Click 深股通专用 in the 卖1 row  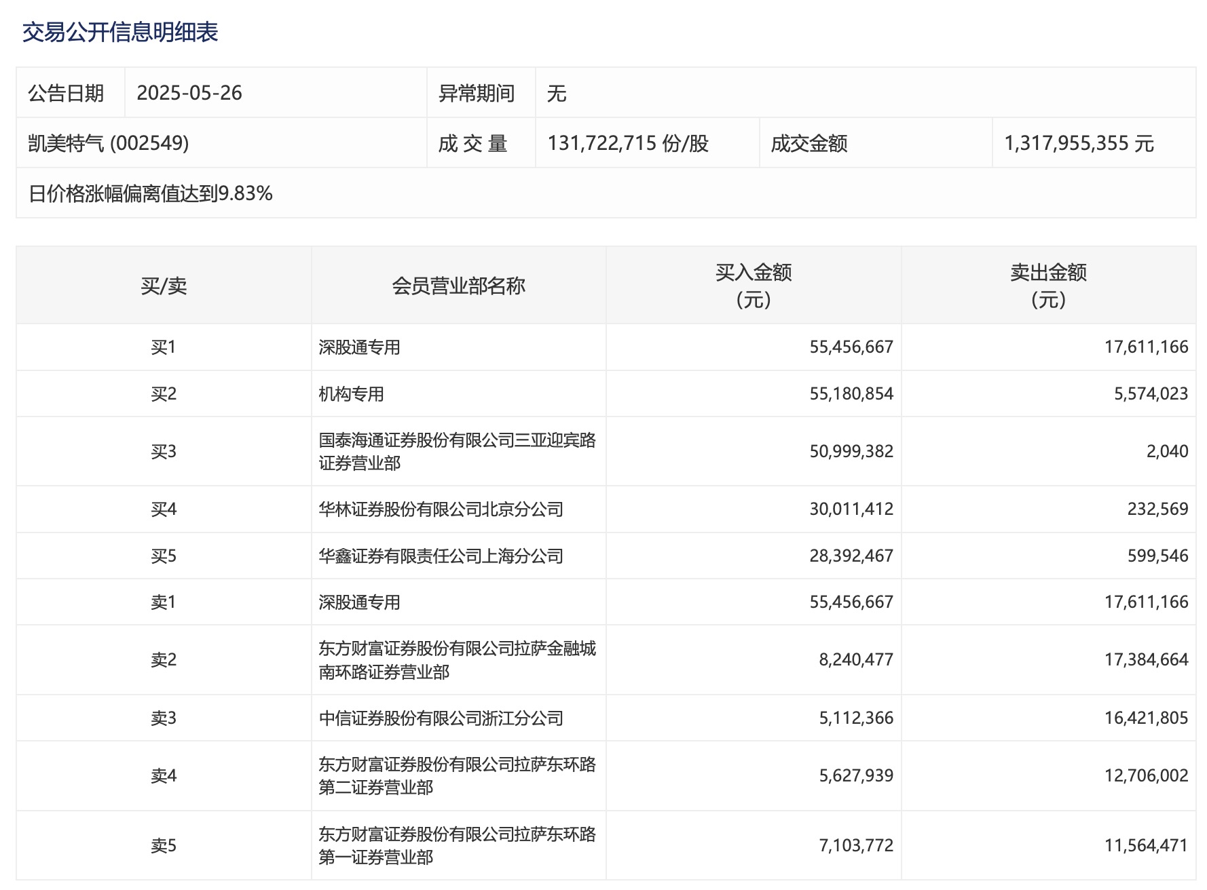click(x=359, y=602)
